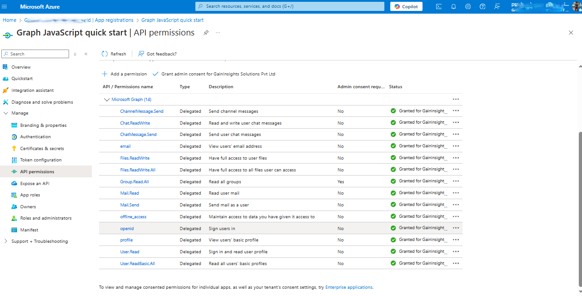The width and height of the screenshot is (582, 296).
Task: Open Azure Cloud Shell
Action: coord(438,6)
